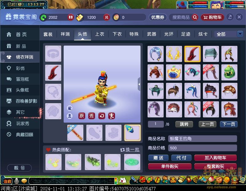The width and height of the screenshot is (246, 191).
Task: Click the share arrow icon in header
Action: (x=230, y=17)
